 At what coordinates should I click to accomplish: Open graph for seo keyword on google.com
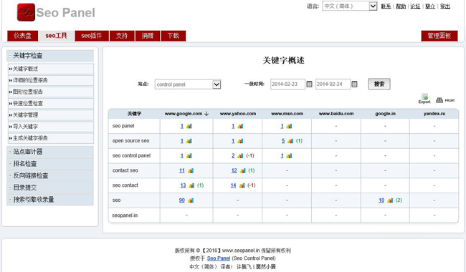click(x=191, y=200)
